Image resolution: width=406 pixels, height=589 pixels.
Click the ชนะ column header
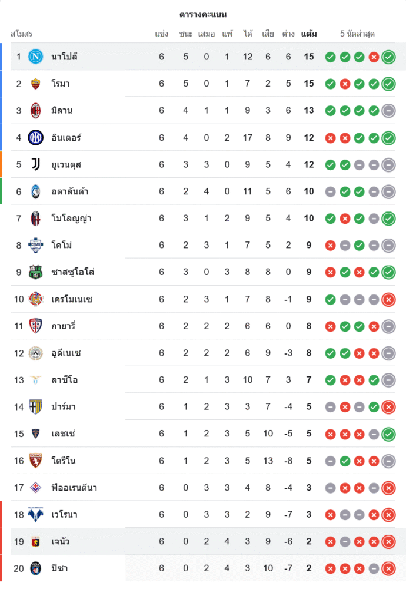pyautogui.click(x=186, y=34)
